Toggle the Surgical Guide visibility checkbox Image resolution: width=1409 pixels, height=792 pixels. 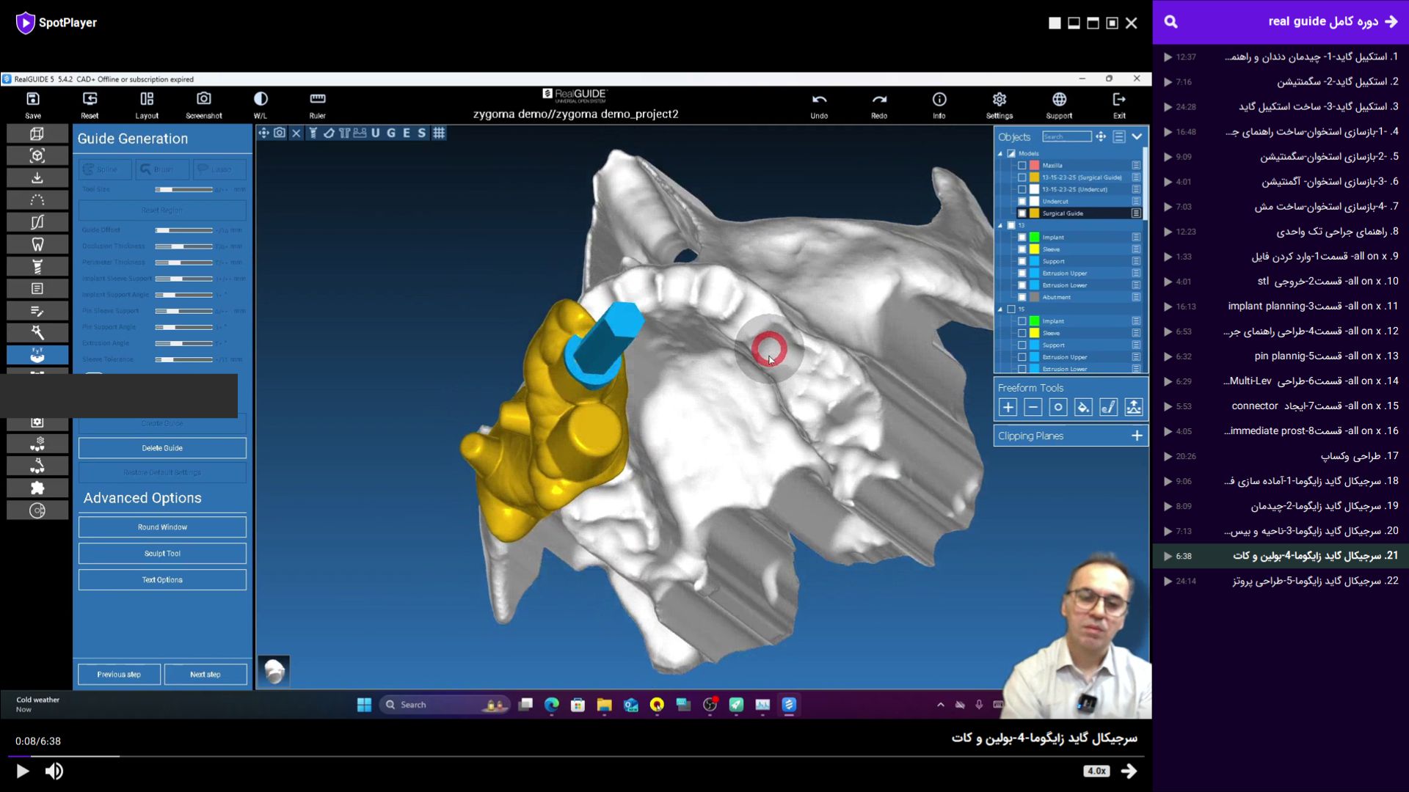pyautogui.click(x=1022, y=213)
